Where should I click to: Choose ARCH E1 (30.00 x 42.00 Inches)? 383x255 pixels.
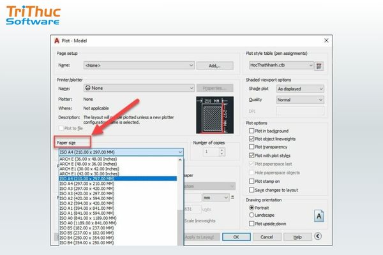[x=118, y=168]
